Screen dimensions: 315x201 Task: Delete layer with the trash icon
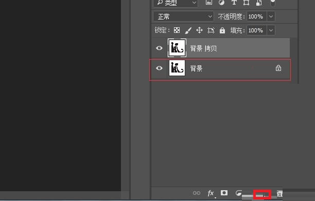(x=279, y=194)
